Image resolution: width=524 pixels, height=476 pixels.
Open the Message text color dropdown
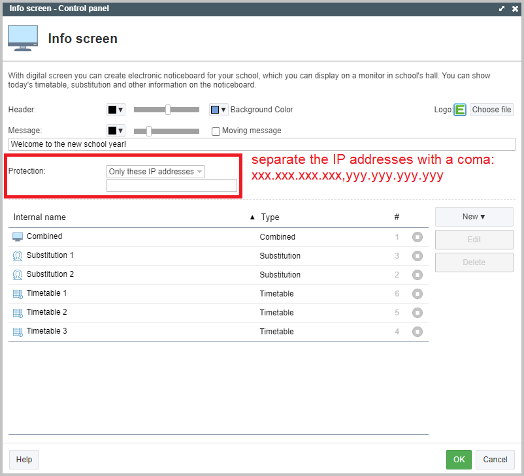[116, 131]
